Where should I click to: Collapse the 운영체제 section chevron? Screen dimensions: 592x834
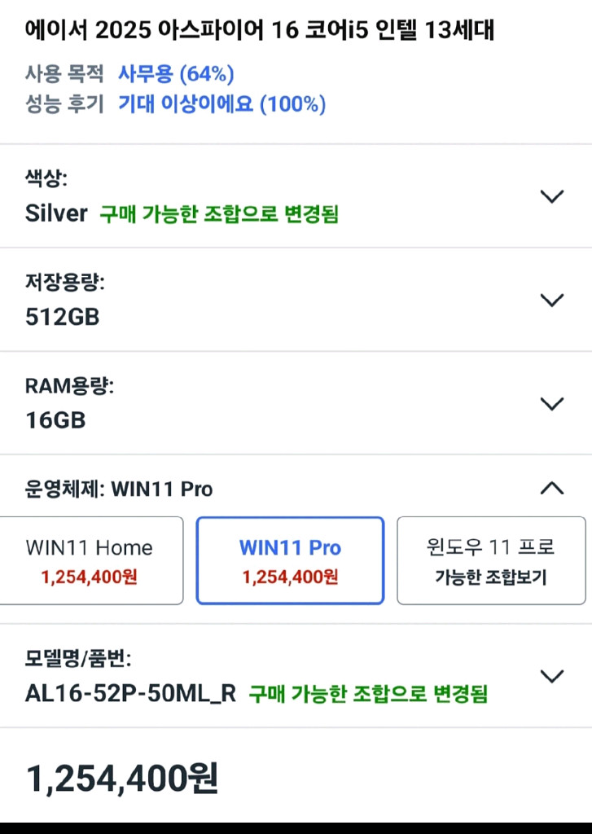point(552,489)
